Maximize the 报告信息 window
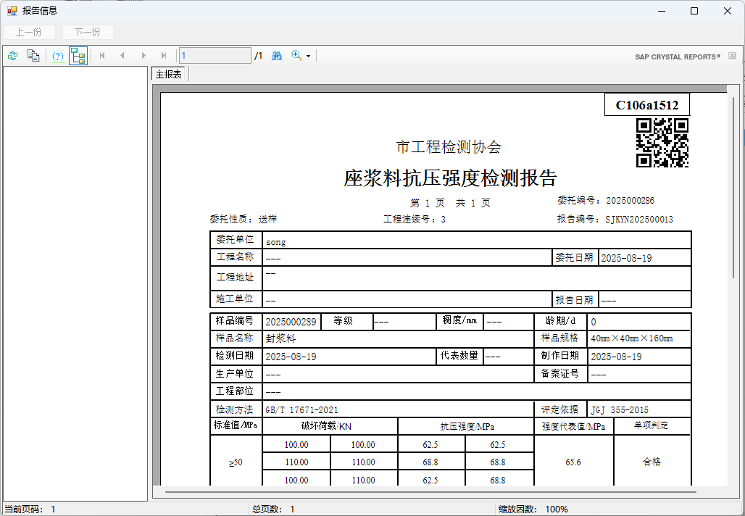 pos(694,11)
